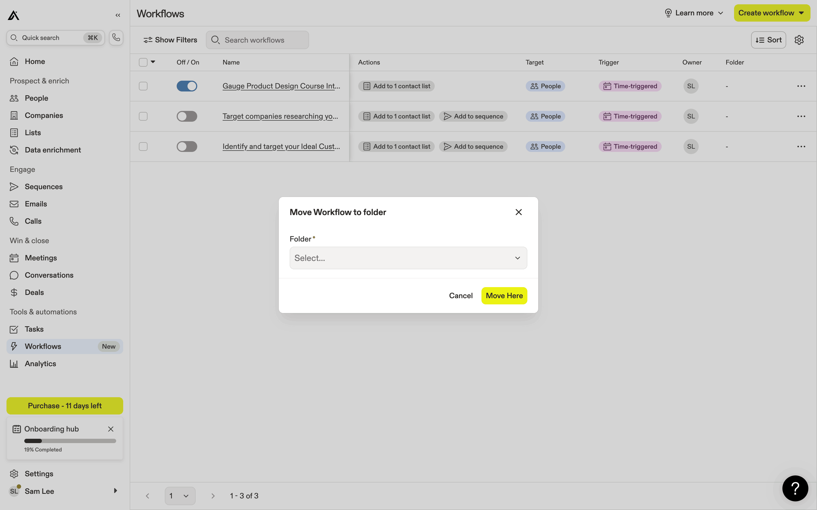Enable Target companies researching workflow toggle
Screen dimensions: 817x510
[187, 116]
